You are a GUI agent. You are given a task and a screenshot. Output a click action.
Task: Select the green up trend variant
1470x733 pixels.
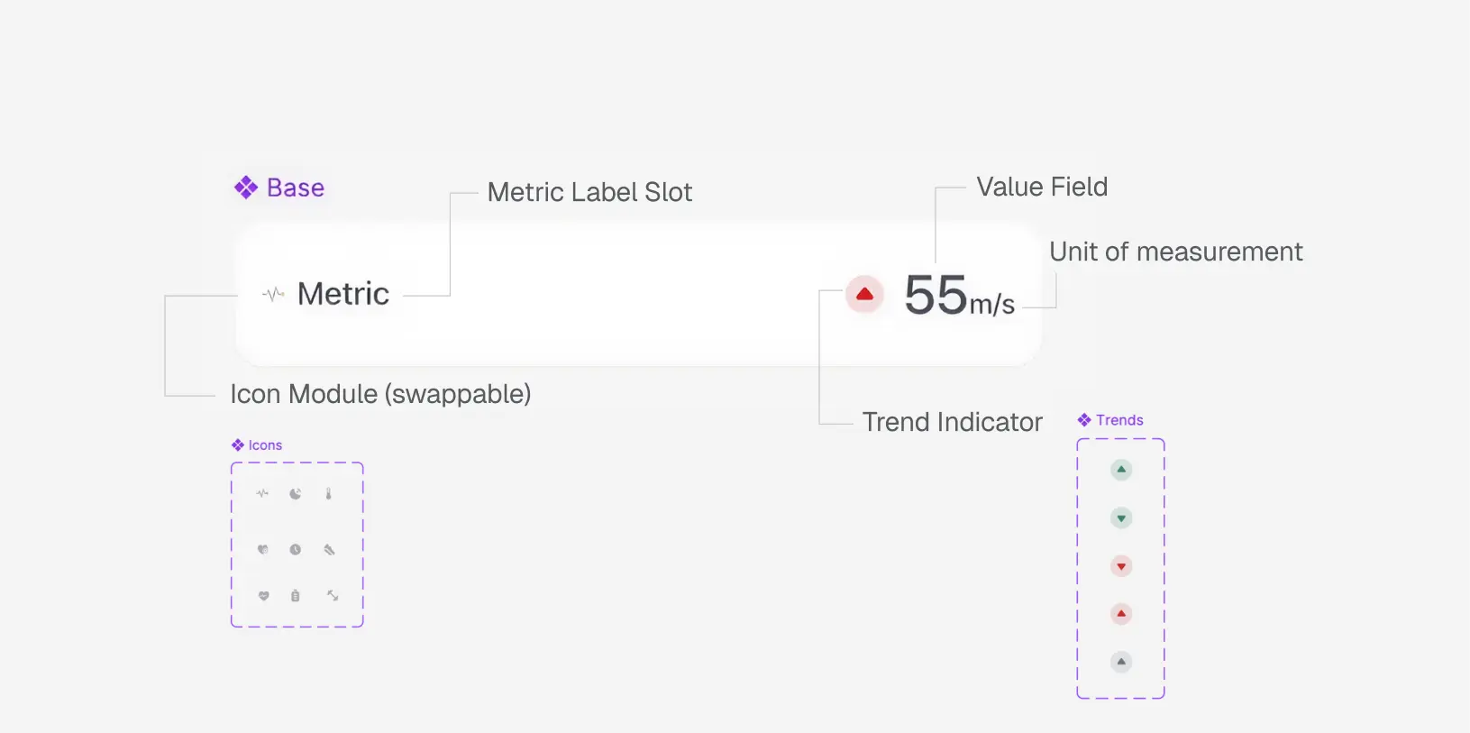tap(1121, 470)
